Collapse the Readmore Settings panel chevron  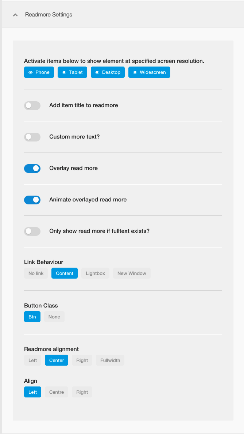[15, 15]
